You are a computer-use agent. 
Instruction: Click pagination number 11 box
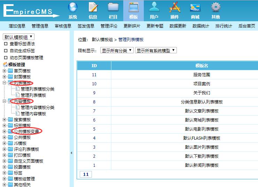pos(86,174)
